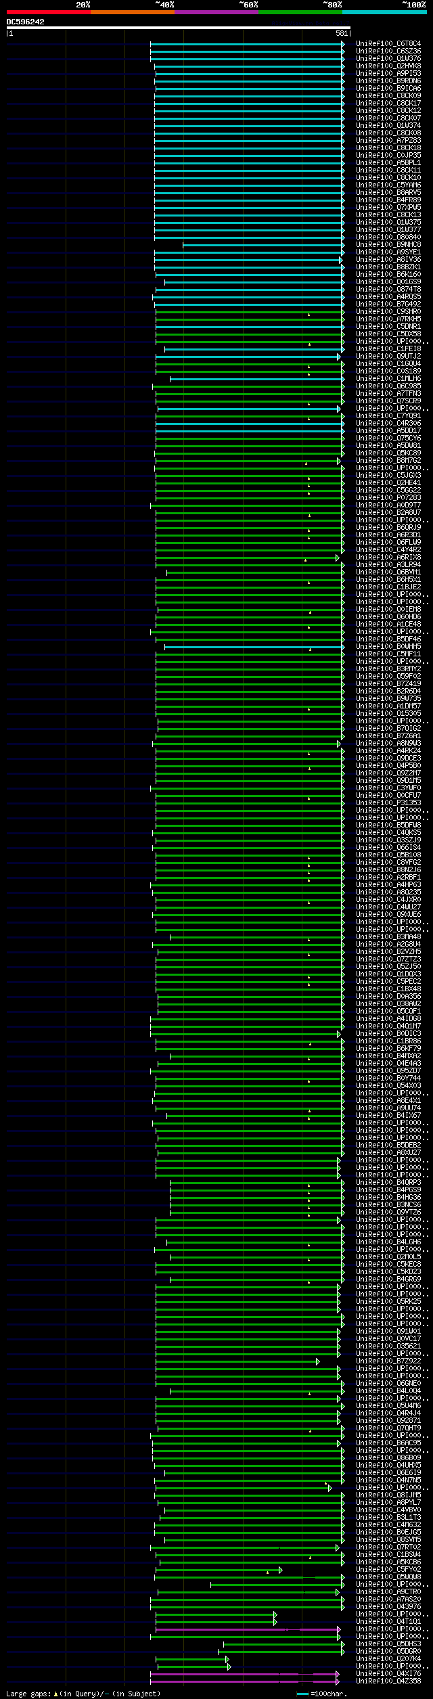Open hit UniRef100_Q1W376
This screenshot has width=433, height=1699.
(x=388, y=58)
